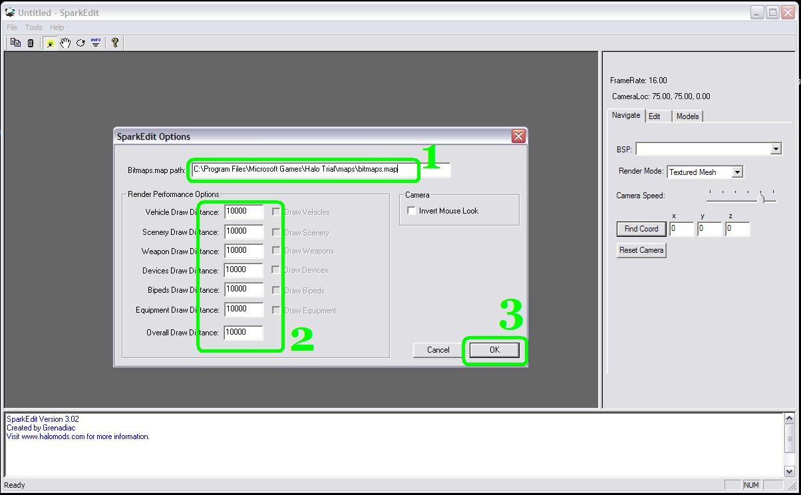Click the NUM status bar indicator
Viewport: 801px width, 495px height.
[x=751, y=485]
